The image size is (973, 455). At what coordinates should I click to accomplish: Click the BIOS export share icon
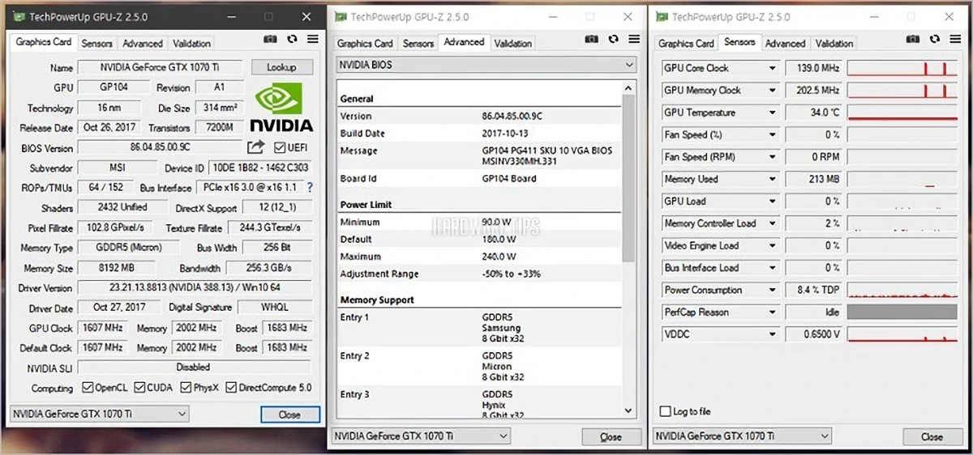(x=255, y=147)
